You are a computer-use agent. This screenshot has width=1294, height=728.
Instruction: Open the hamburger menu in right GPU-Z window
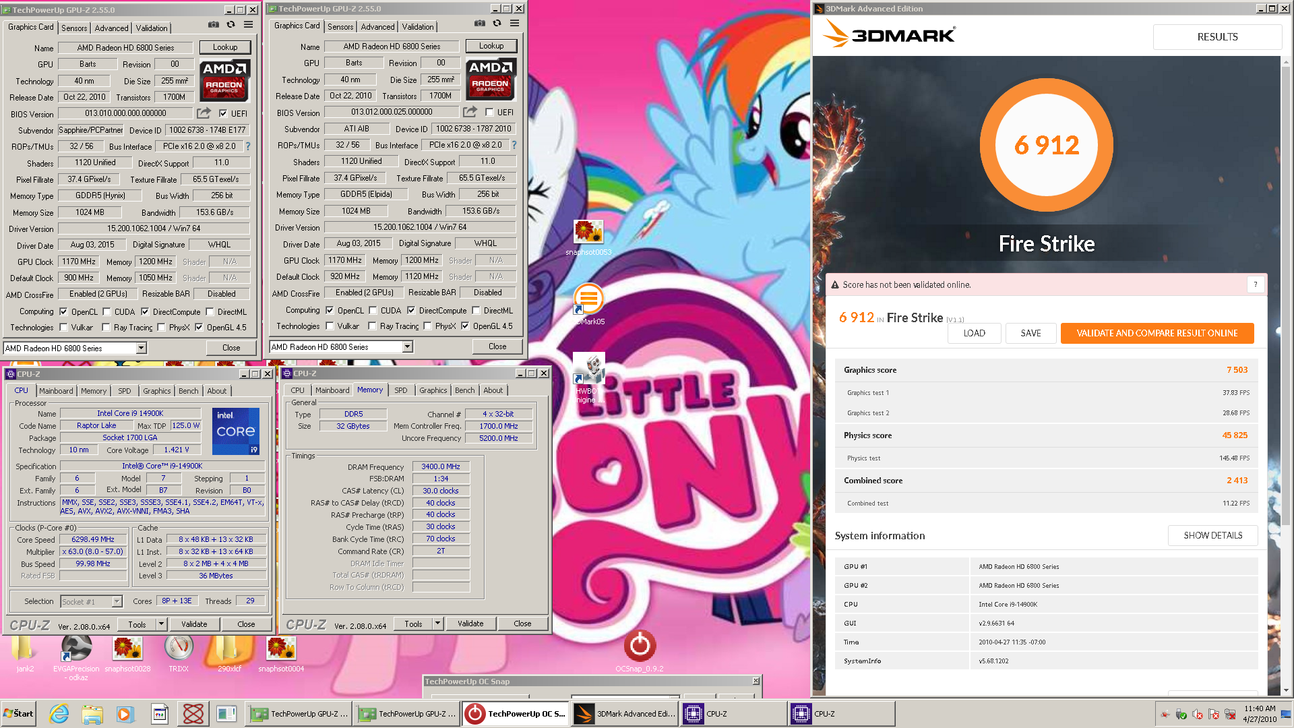515,23
